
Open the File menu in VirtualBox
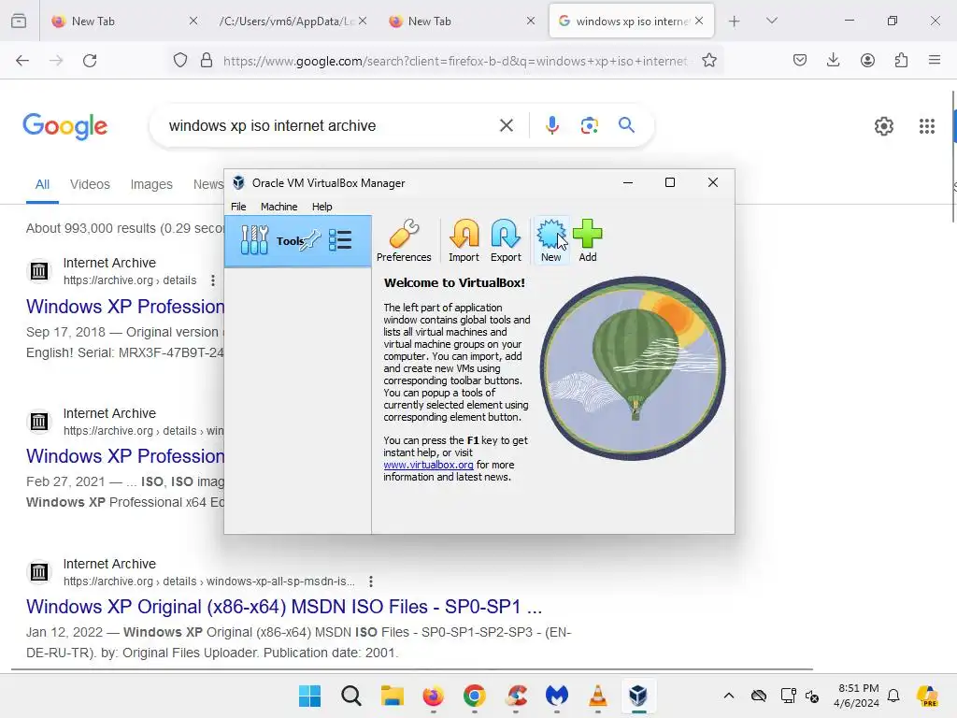(x=238, y=207)
